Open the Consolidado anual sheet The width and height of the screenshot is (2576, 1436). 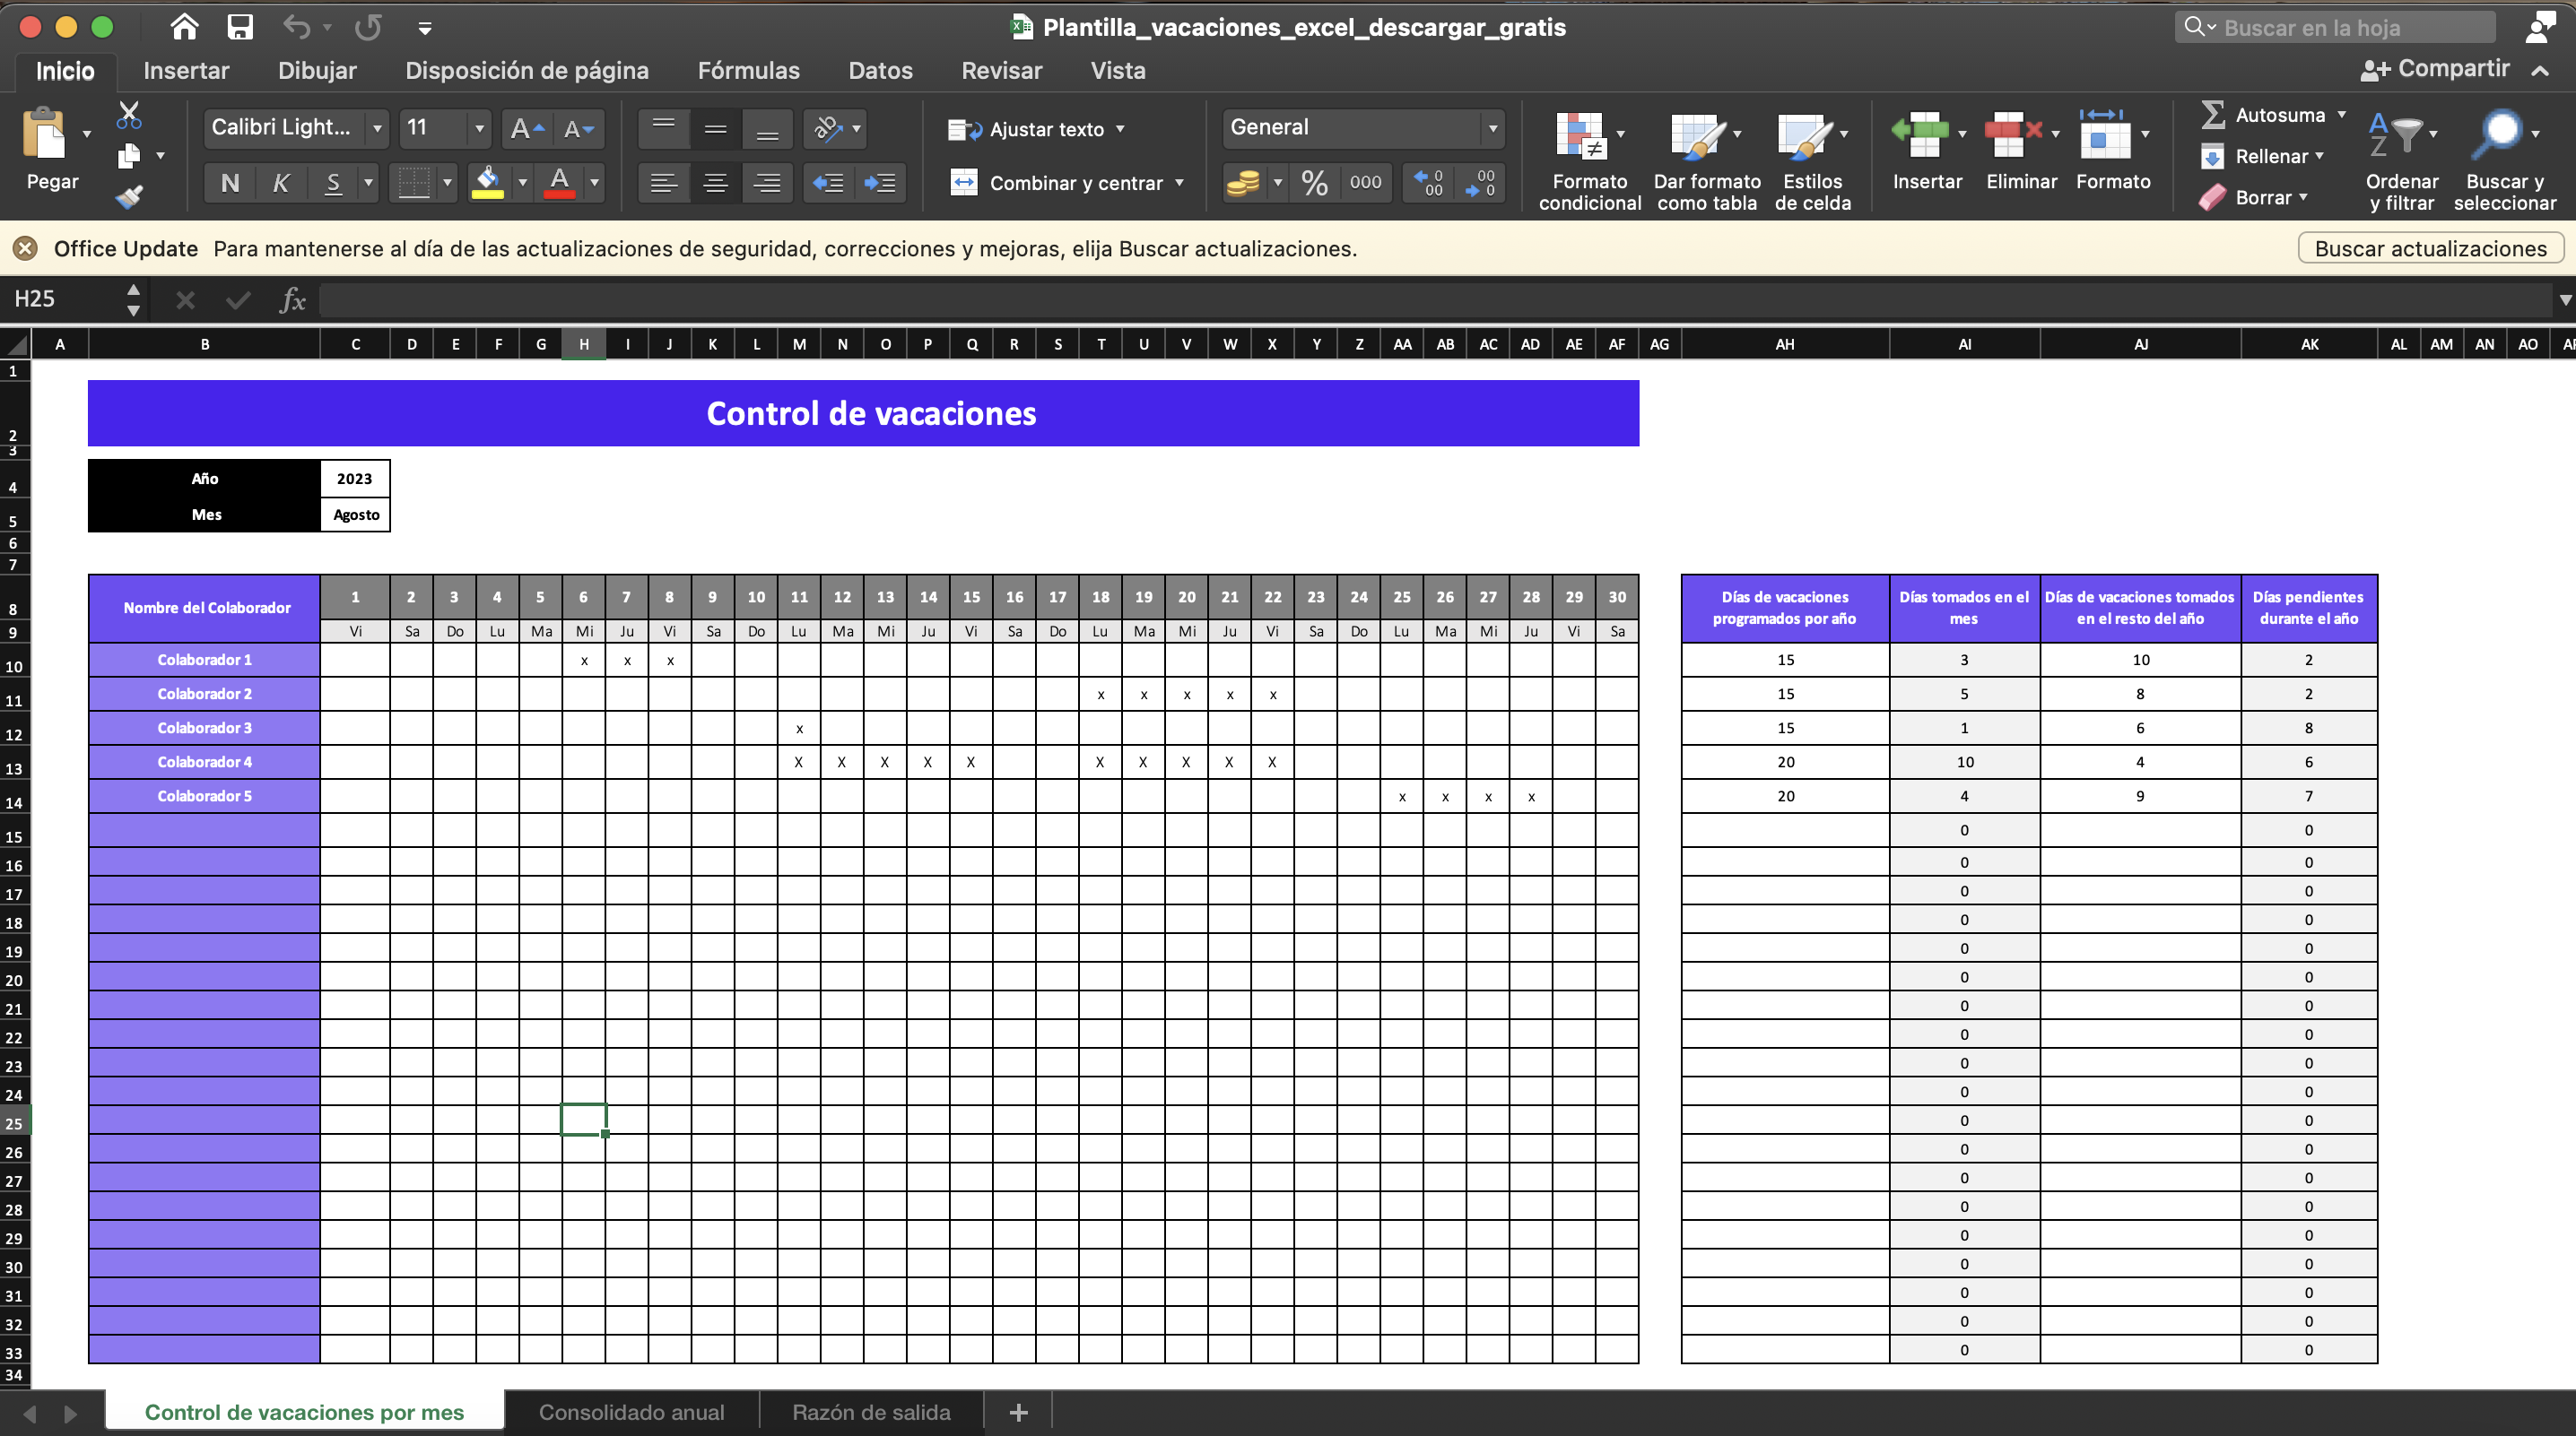click(x=632, y=1411)
